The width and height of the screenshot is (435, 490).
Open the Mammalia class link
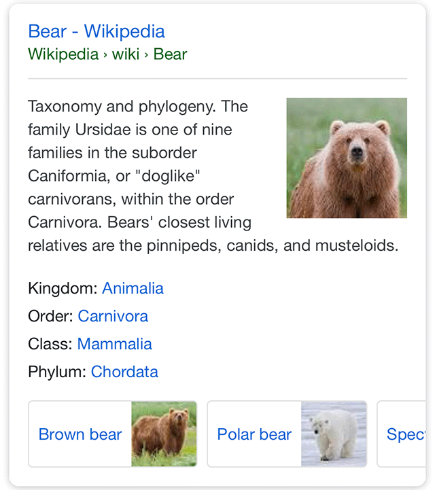[114, 344]
